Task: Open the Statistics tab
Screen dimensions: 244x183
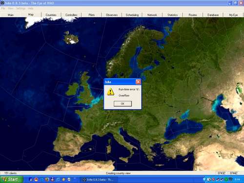Action: [172, 15]
